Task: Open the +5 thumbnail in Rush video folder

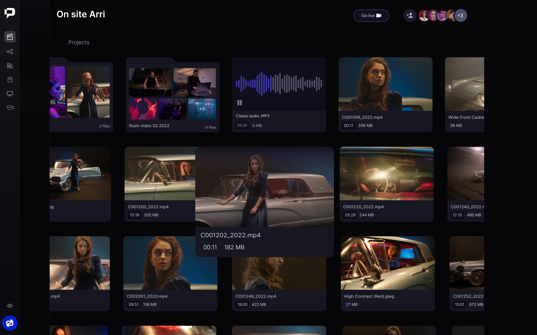Action: (x=202, y=109)
